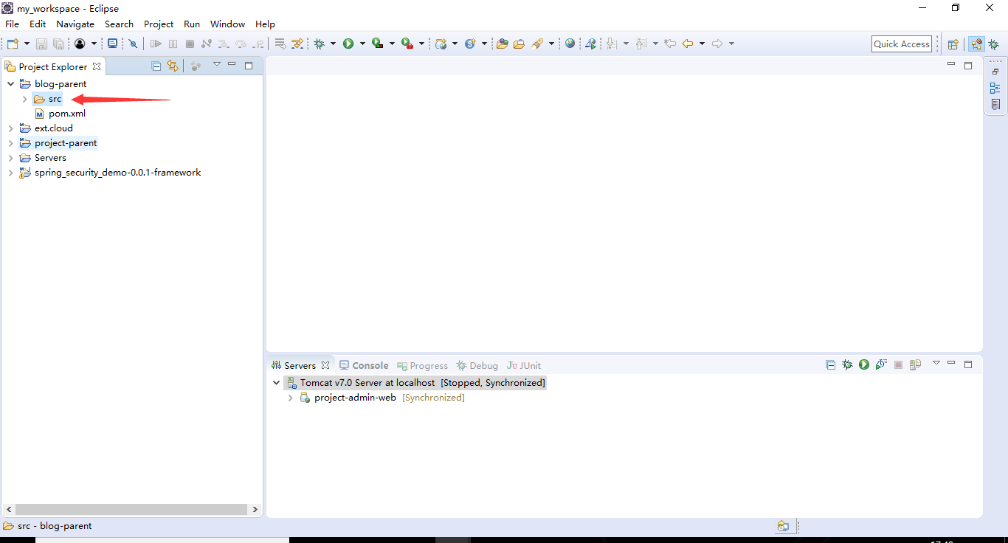Image resolution: width=1008 pixels, height=543 pixels.
Task: Click the Search flashlight toolbar icon
Action: pos(537,44)
